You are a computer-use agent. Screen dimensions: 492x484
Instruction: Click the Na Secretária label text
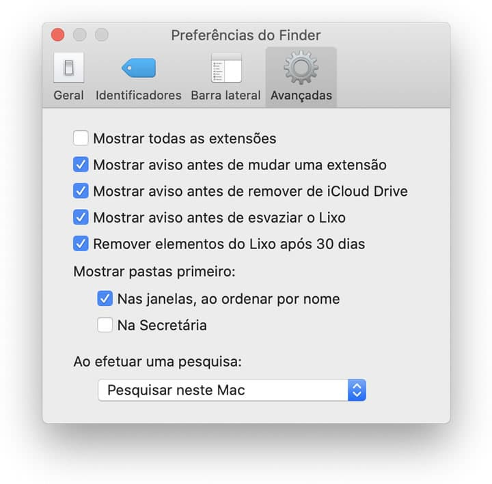click(x=162, y=326)
